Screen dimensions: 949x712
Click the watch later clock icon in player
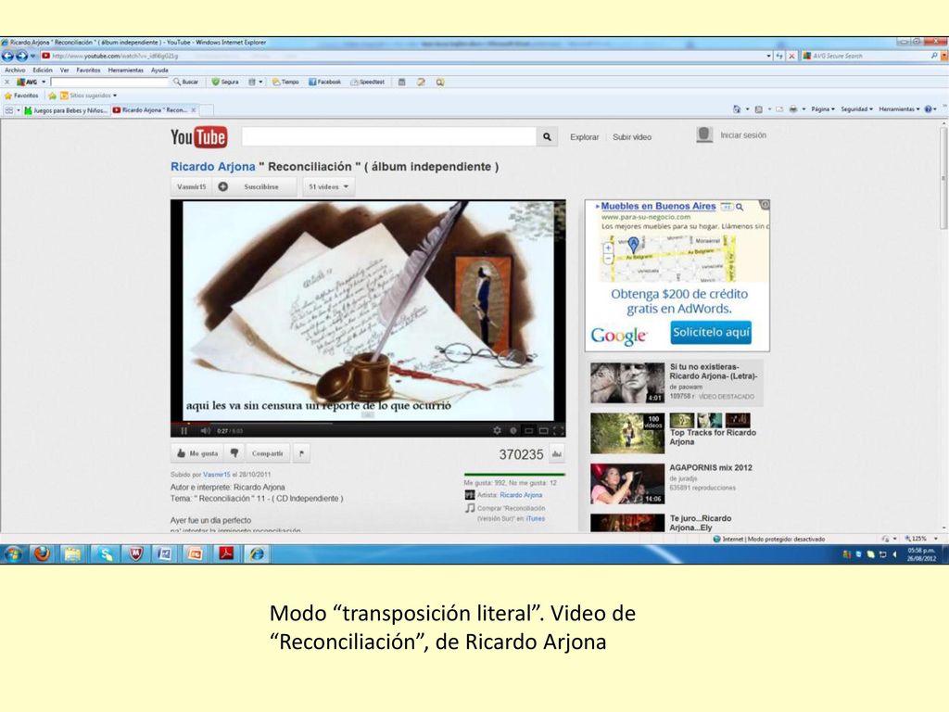point(513,430)
